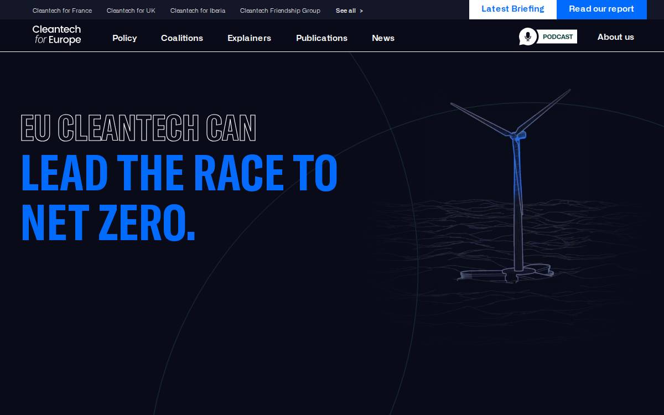The height and width of the screenshot is (415, 664).
Task: Select Explainers in the navigation
Action: tap(249, 38)
